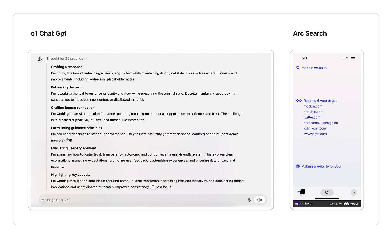Expand with the up chevron button in Arc Search

tap(354, 192)
